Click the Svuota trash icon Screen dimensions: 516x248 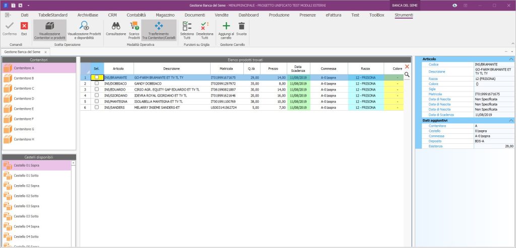click(x=241, y=26)
